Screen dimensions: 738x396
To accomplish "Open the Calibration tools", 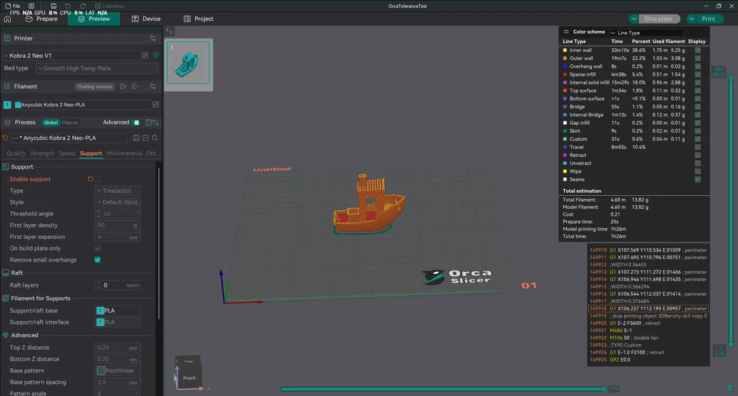I will (112, 6).
